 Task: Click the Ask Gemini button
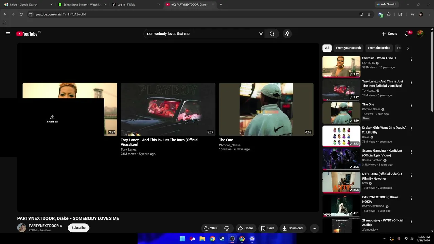386,5
